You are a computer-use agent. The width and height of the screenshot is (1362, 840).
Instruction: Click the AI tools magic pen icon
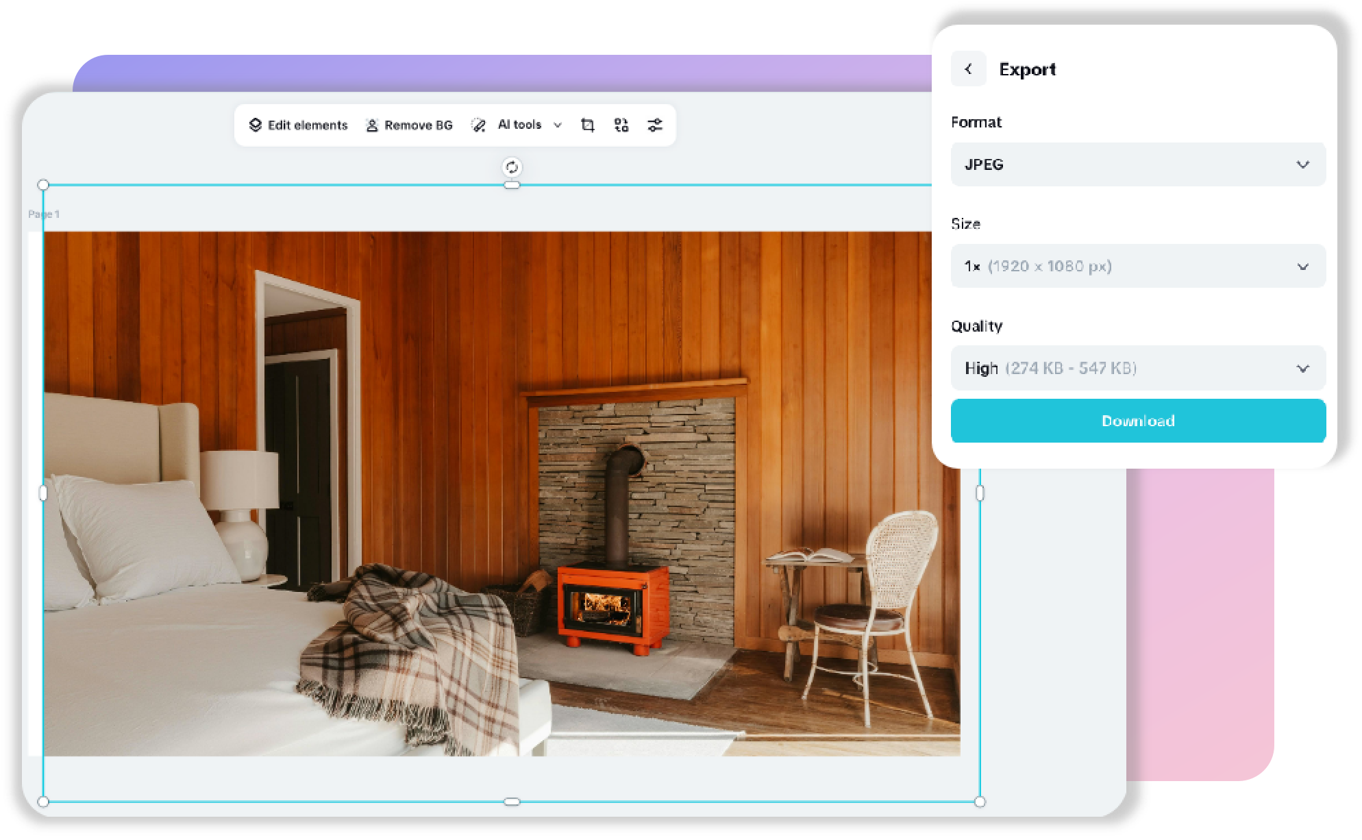click(x=478, y=125)
